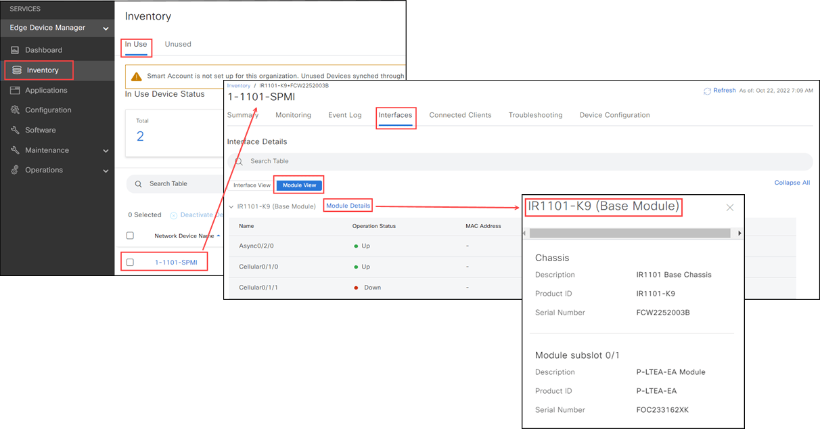Expand the Operations menu chevron

tap(106, 171)
